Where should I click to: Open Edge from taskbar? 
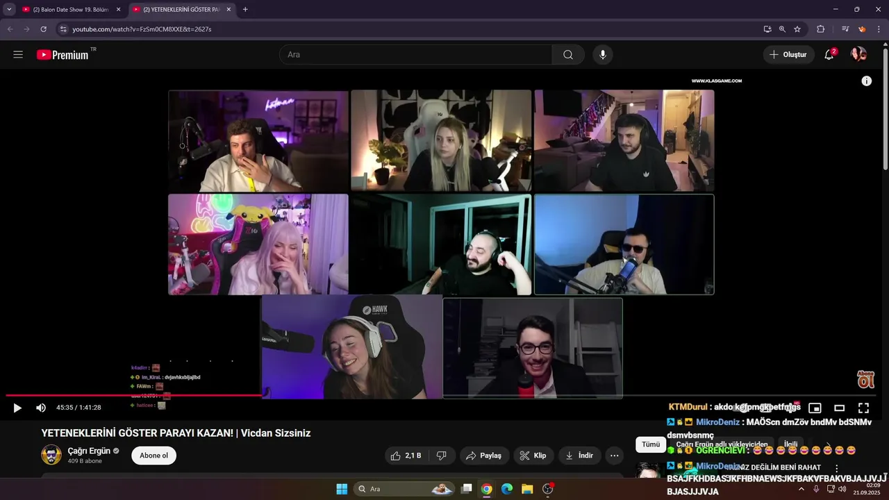(507, 489)
